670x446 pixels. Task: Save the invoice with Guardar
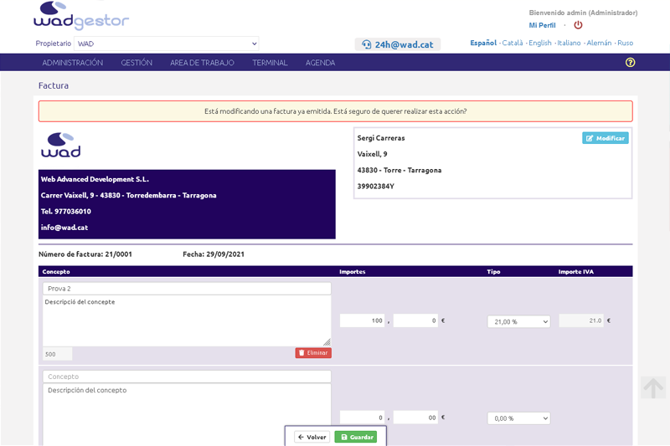(355, 437)
